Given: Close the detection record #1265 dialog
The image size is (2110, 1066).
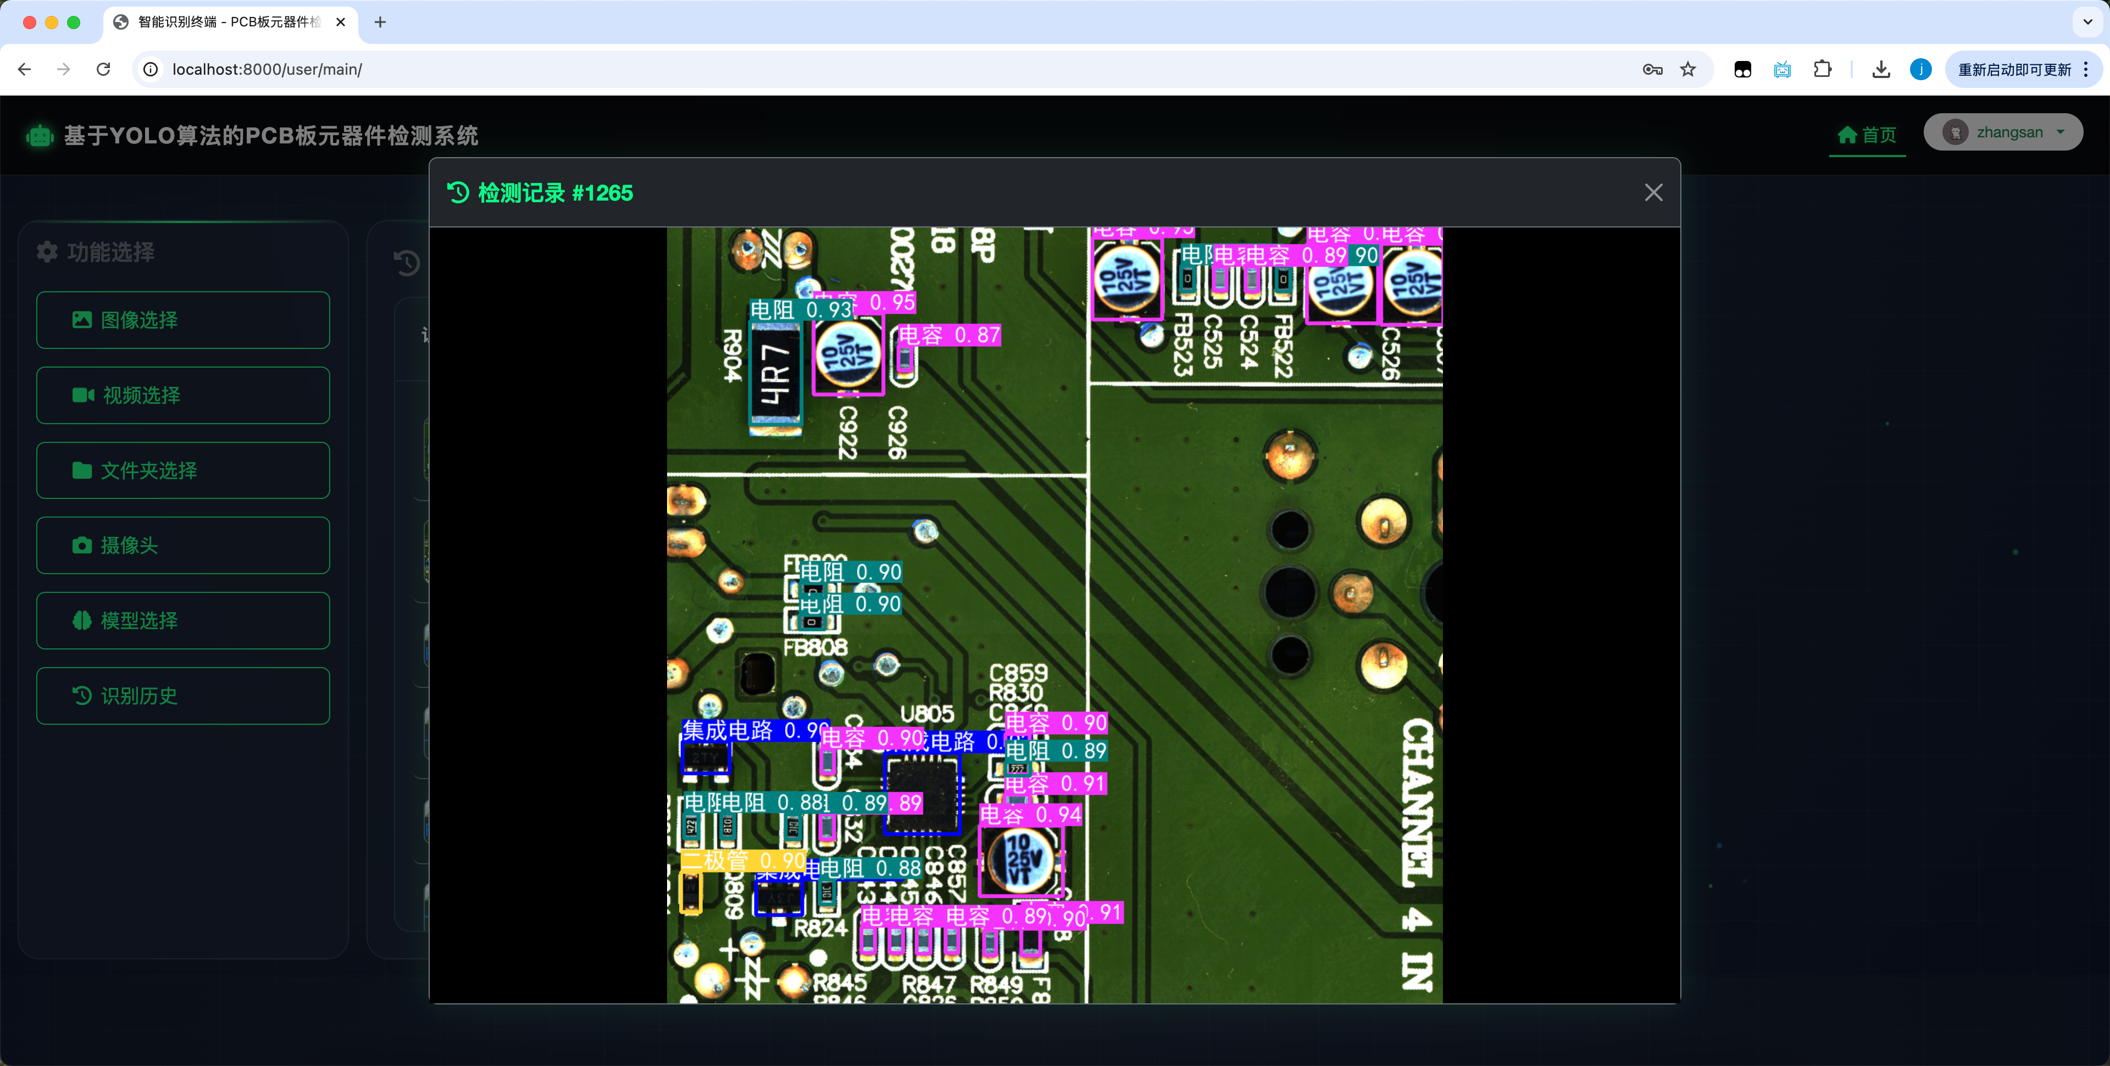Looking at the screenshot, I should pyautogui.click(x=1653, y=192).
